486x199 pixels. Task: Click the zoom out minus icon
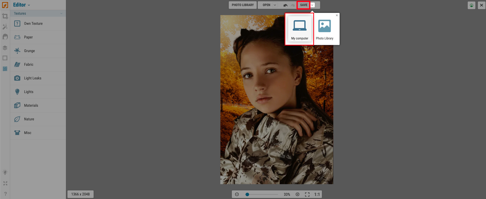pyautogui.click(x=237, y=194)
